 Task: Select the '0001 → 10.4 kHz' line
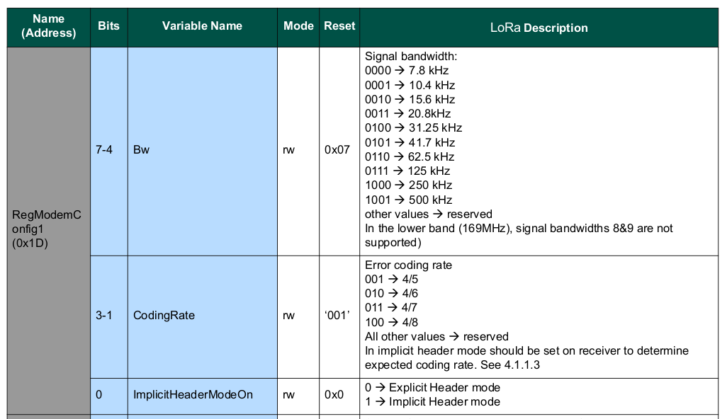[x=410, y=85]
